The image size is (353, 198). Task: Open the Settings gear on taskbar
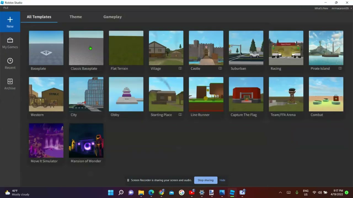(x=202, y=193)
